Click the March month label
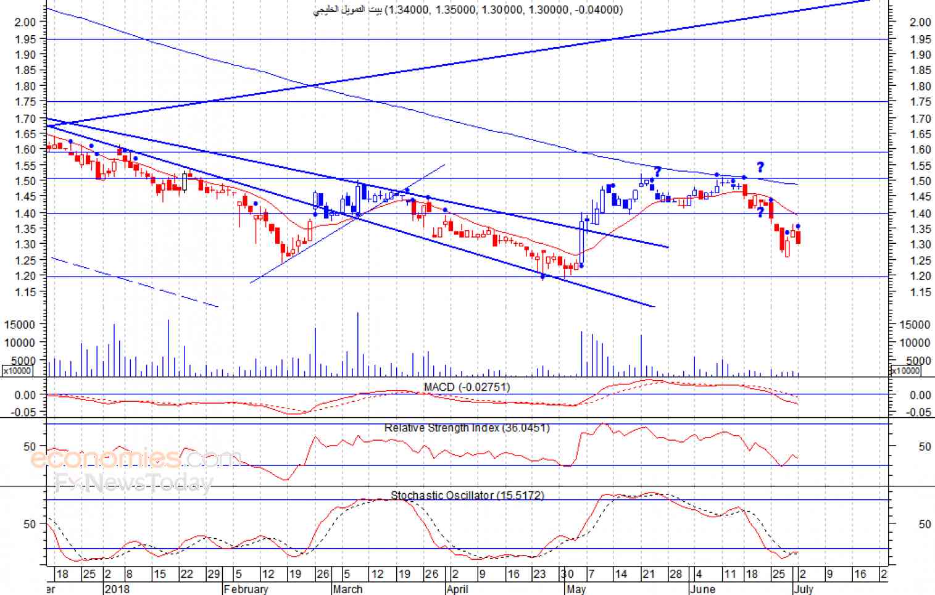 pyautogui.click(x=347, y=589)
